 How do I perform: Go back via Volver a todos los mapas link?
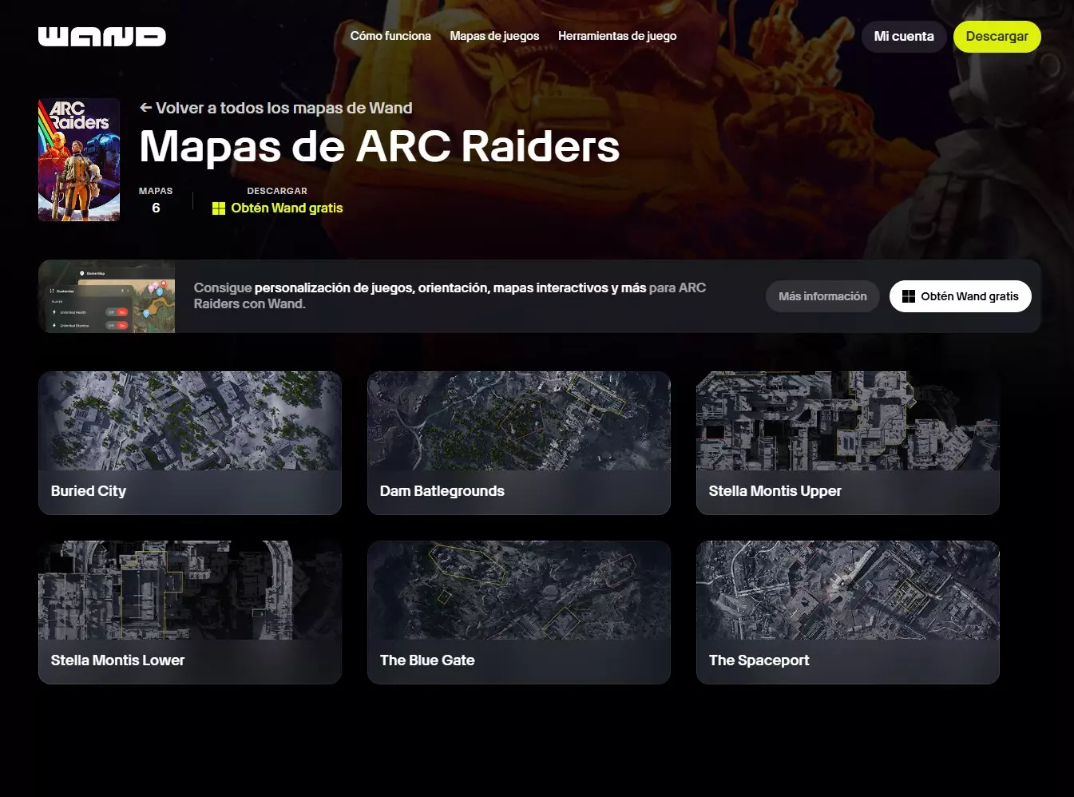276,108
